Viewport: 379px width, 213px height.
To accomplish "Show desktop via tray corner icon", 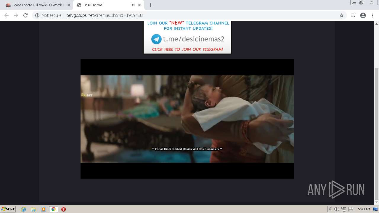I will click(376, 209).
